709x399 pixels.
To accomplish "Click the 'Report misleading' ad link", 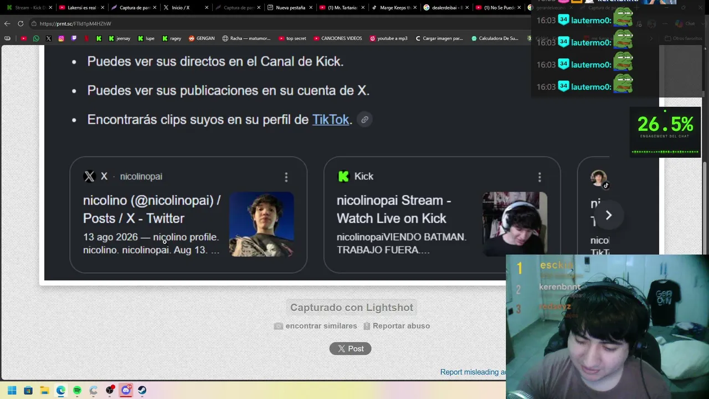I will click(x=473, y=372).
